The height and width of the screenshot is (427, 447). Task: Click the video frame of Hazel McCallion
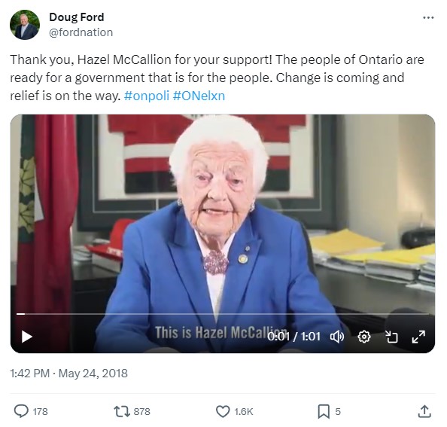pos(223,214)
